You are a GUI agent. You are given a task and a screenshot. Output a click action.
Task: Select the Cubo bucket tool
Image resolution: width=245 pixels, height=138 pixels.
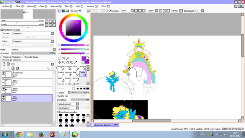coord(61,80)
